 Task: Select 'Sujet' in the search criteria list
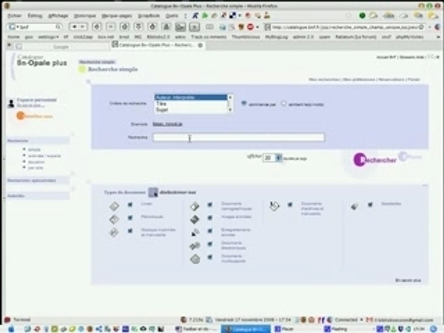[x=191, y=110]
